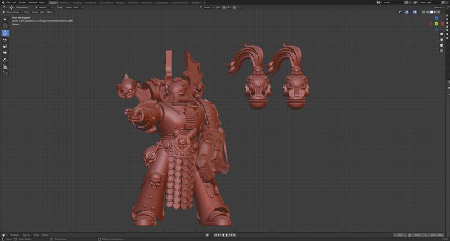Expand the Options dropdown
This screenshot has height=241, width=450.
[438, 7]
